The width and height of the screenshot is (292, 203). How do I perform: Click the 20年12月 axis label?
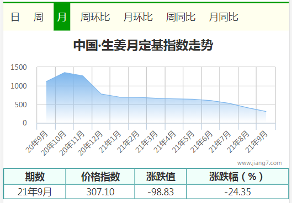tap(91, 143)
